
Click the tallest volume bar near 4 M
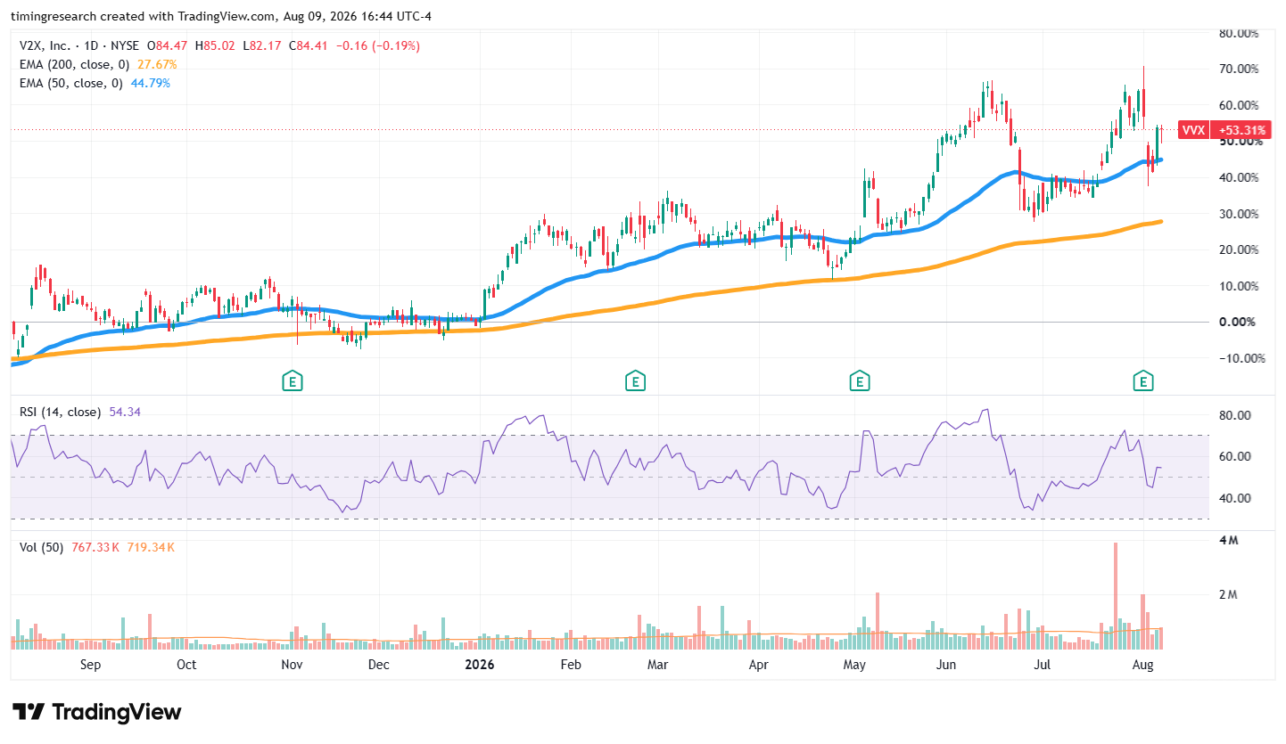(x=1115, y=596)
